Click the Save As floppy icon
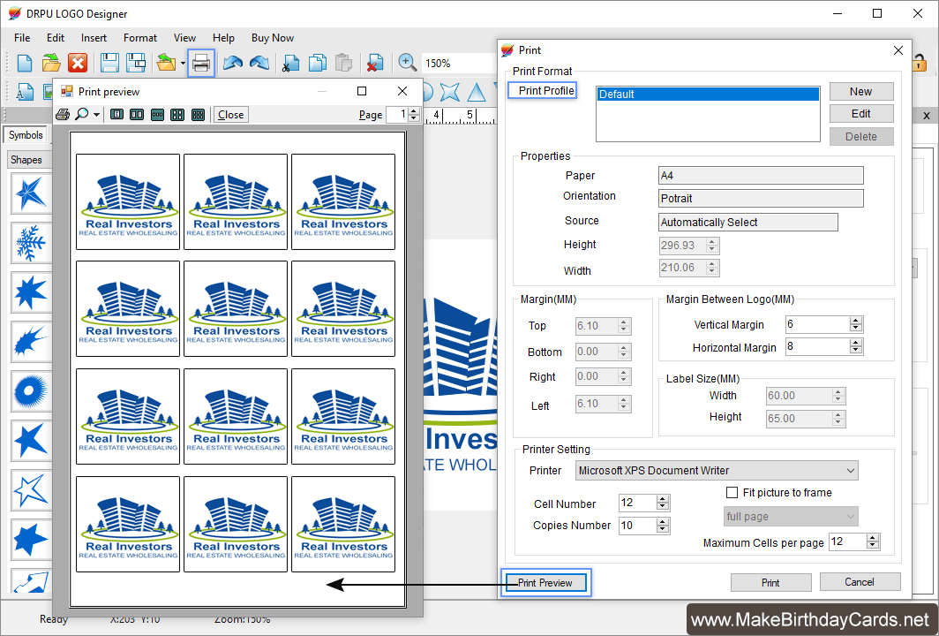This screenshot has height=636, width=939. coord(136,63)
